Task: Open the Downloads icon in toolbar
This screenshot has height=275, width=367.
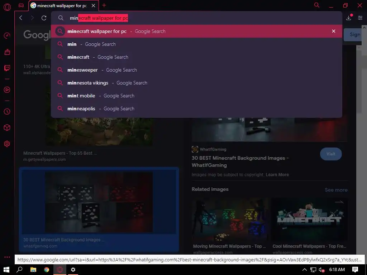Action: point(348,18)
